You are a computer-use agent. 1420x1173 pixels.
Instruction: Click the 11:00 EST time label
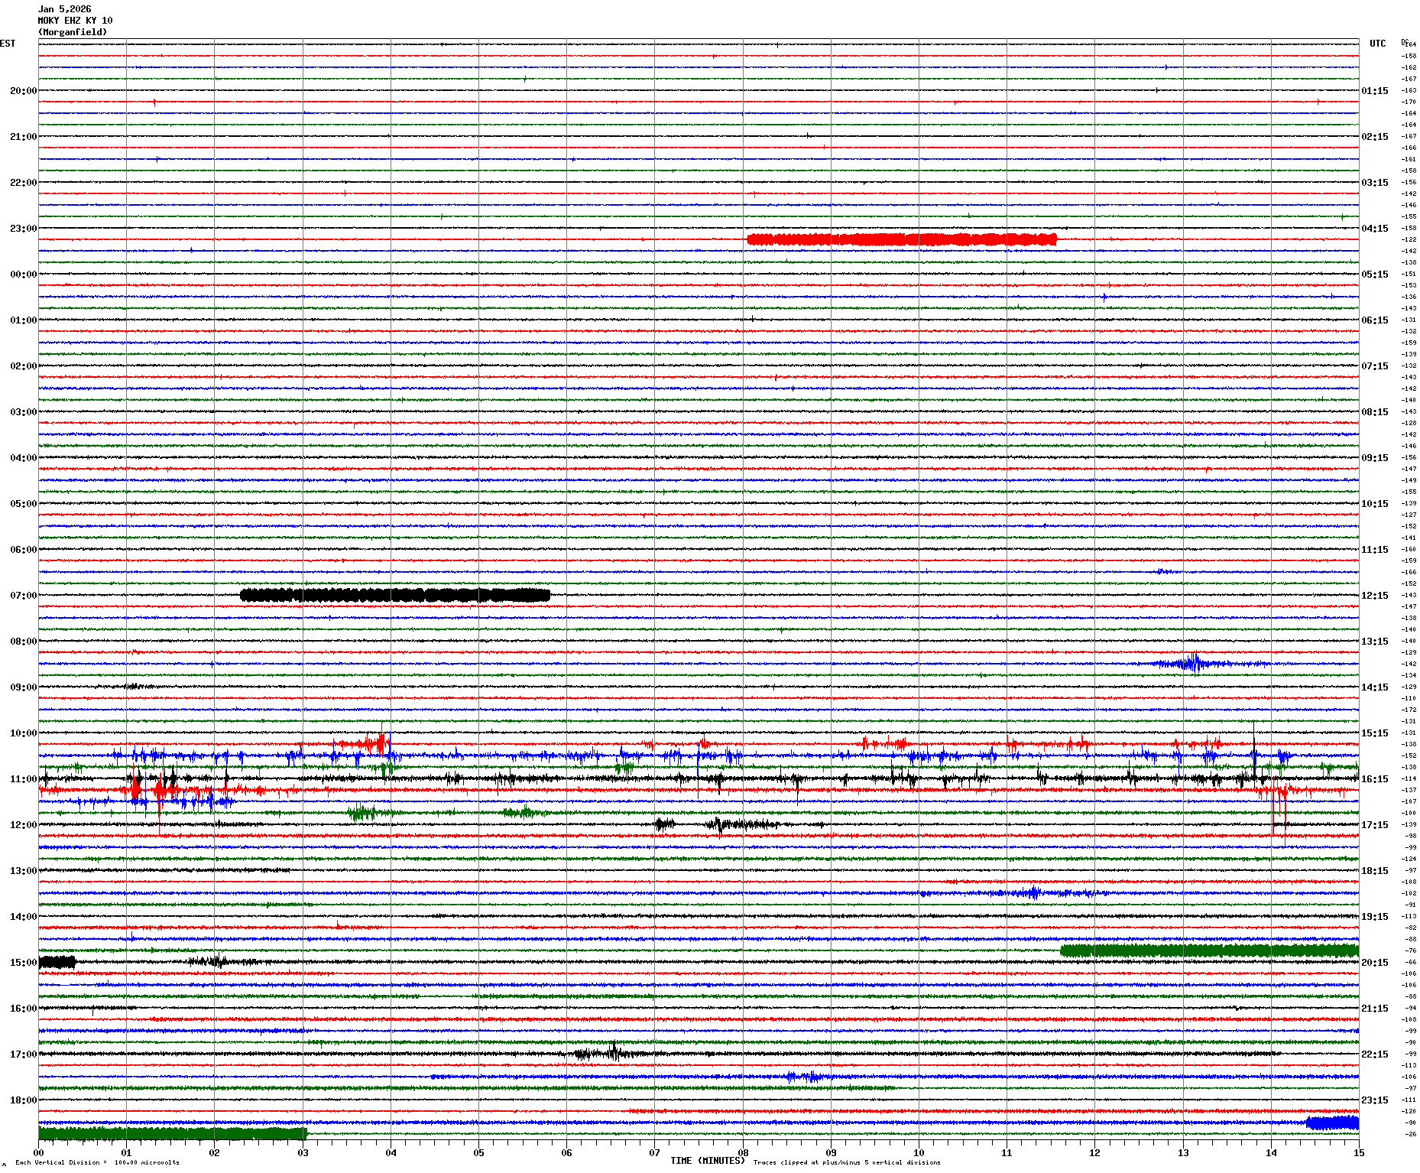tap(23, 778)
